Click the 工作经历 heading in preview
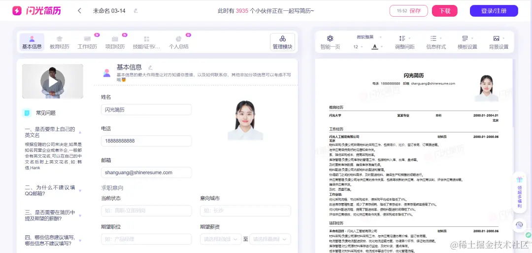 (x=336, y=129)
